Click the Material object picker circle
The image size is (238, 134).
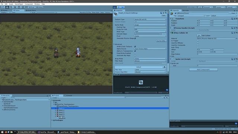tap(237, 39)
